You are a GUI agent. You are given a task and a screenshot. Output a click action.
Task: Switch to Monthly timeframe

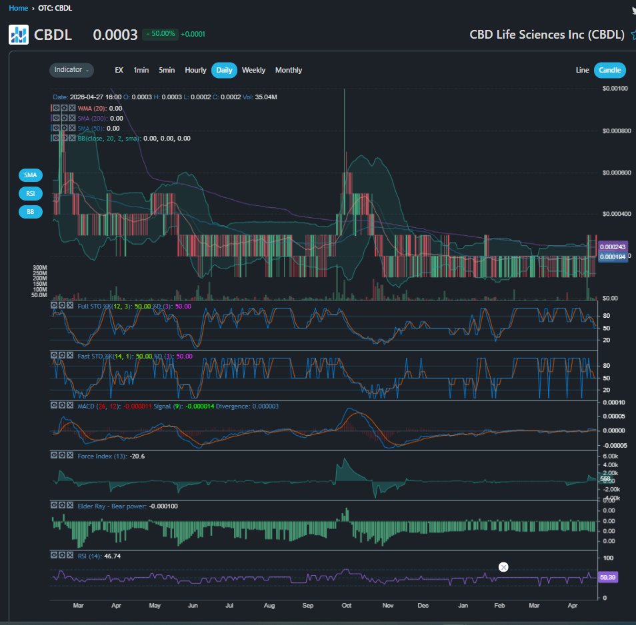pos(289,70)
